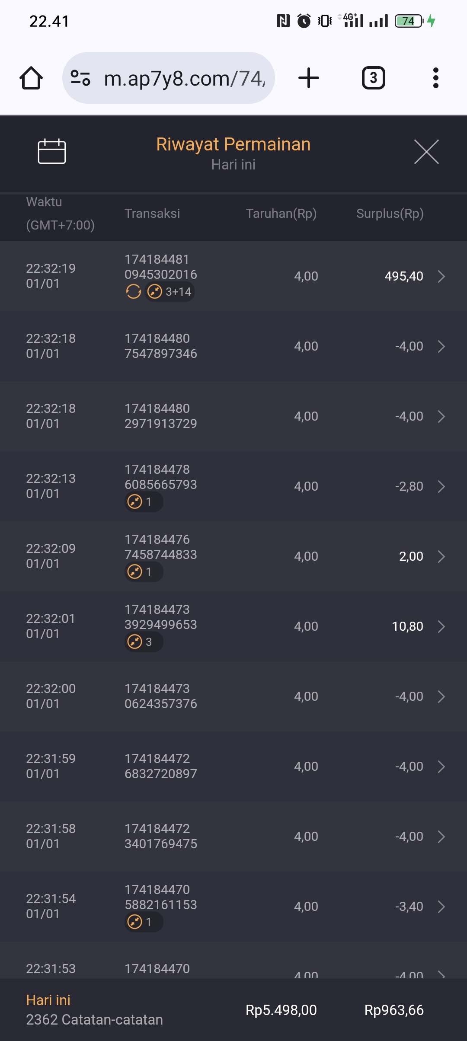Image resolution: width=467 pixels, height=1041 pixels.
Task: Tap the site settings icon in address bar
Action: pyautogui.click(x=80, y=78)
